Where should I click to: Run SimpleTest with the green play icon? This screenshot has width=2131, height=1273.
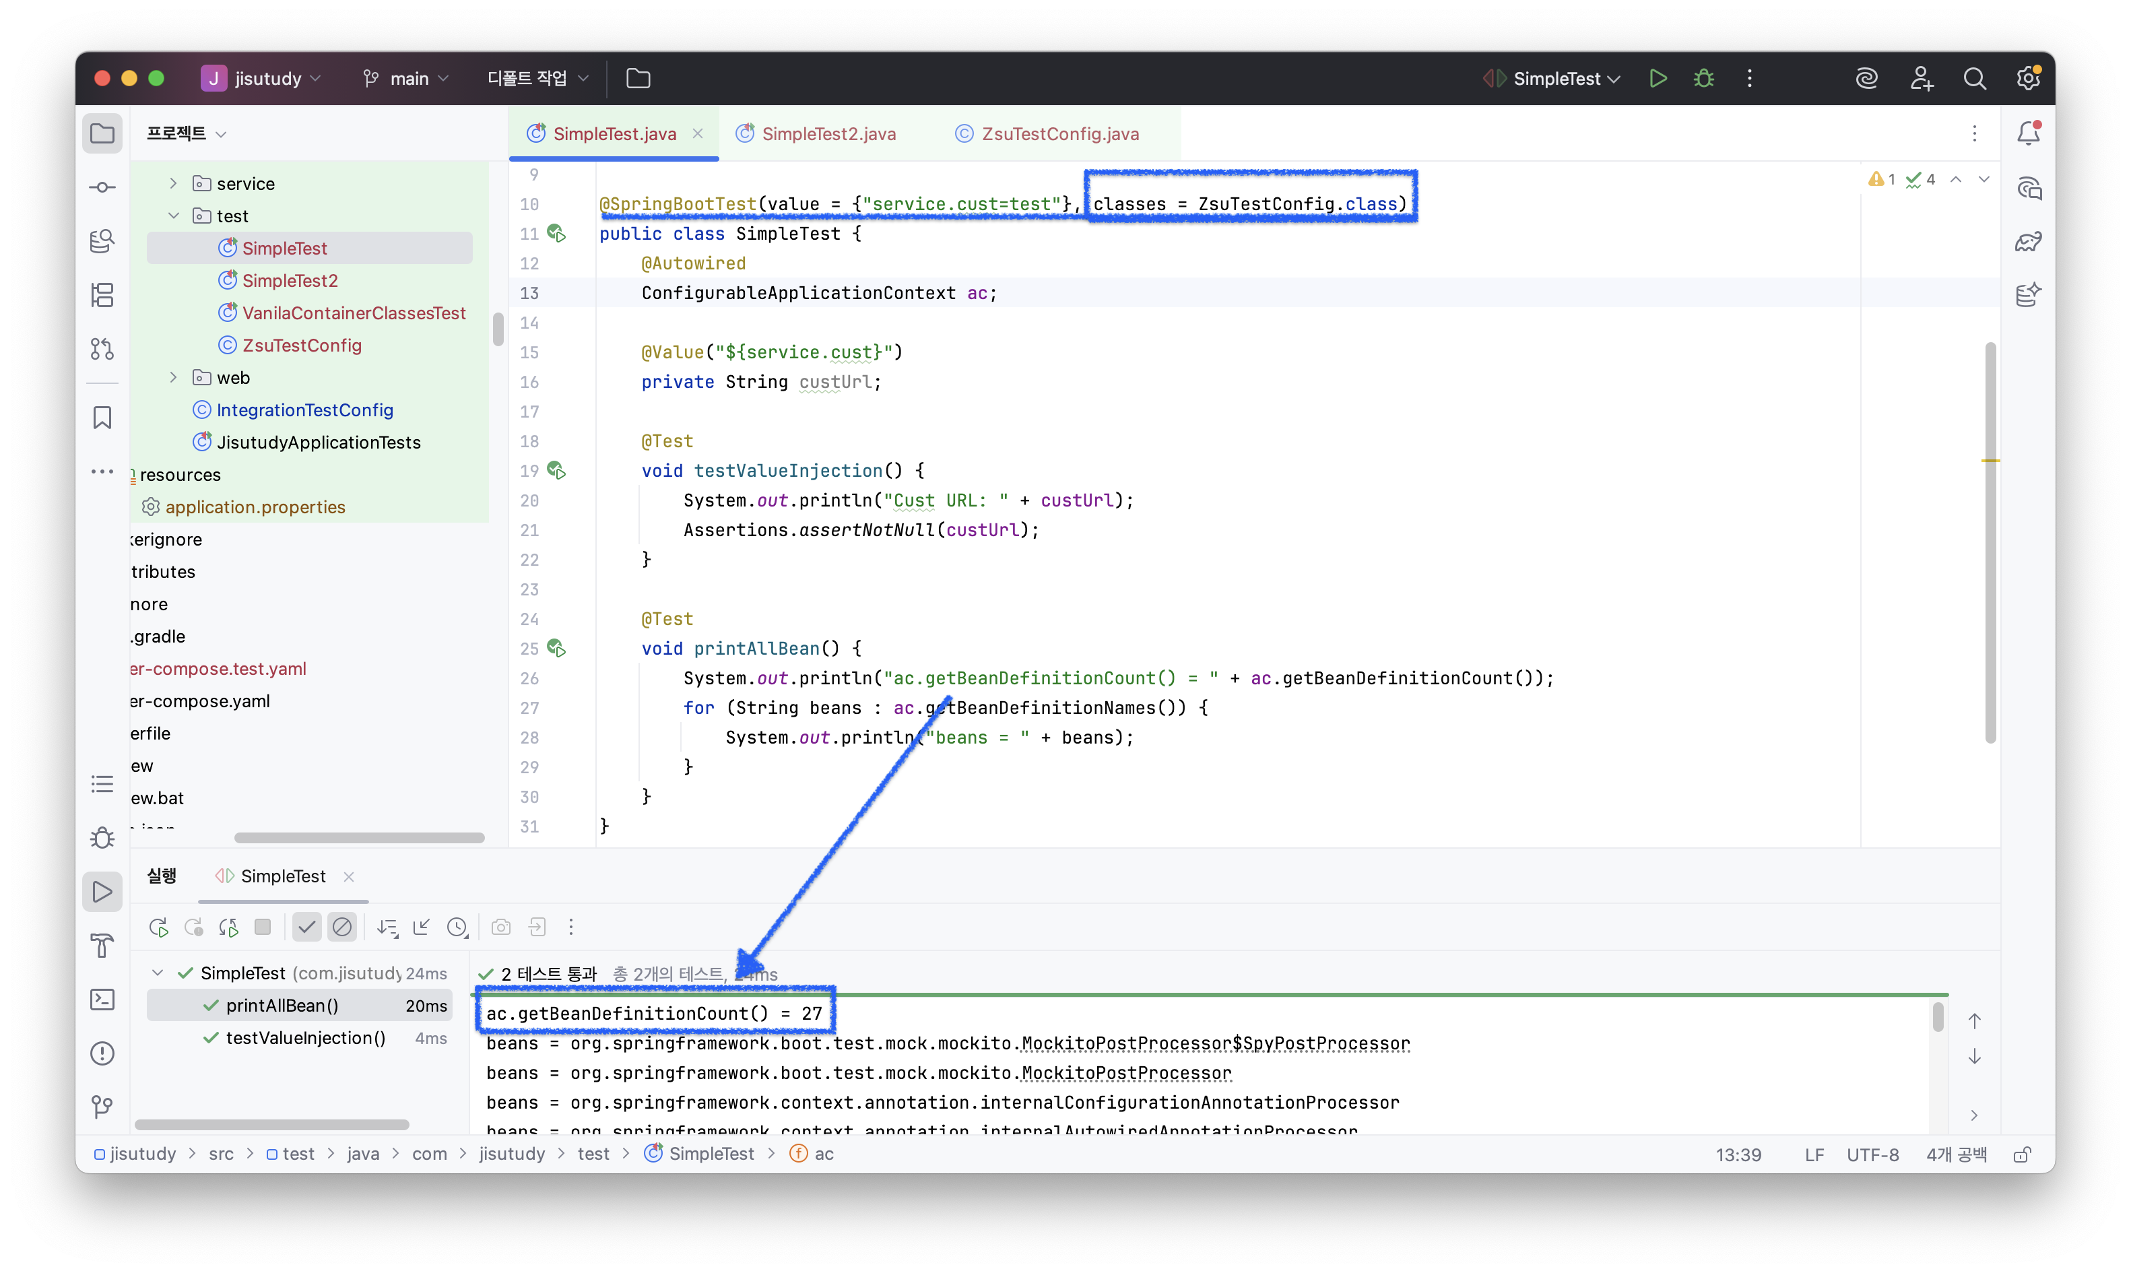[1658, 78]
